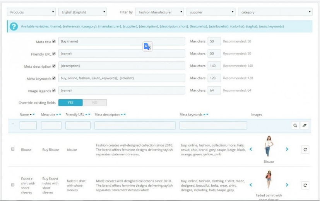Click the regenerate icon for Blouse row
This screenshot has width=320, height=201.
(305, 150)
